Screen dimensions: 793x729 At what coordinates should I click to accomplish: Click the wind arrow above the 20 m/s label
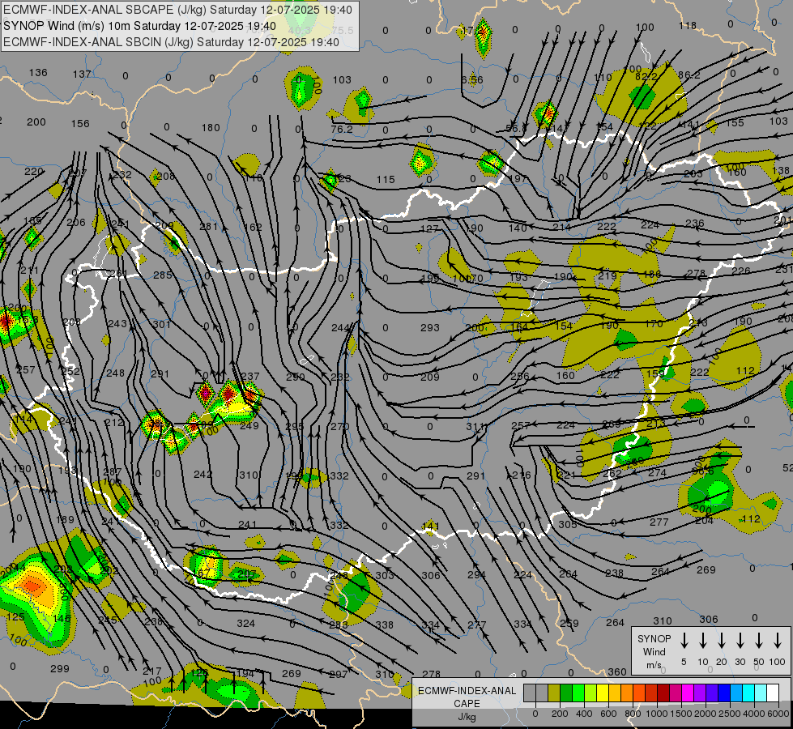pyautogui.click(x=721, y=641)
